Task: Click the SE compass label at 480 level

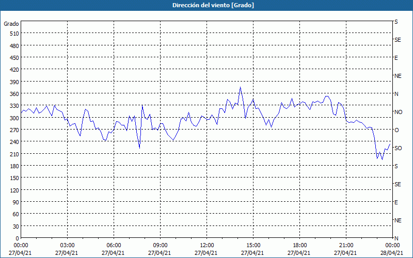Action: click(x=398, y=40)
